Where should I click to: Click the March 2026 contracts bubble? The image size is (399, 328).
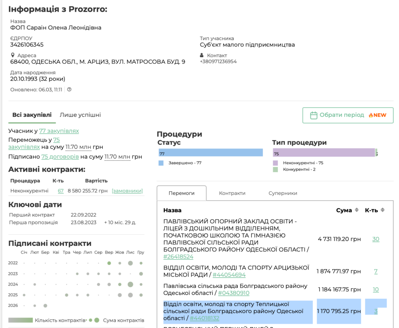coord(45,305)
